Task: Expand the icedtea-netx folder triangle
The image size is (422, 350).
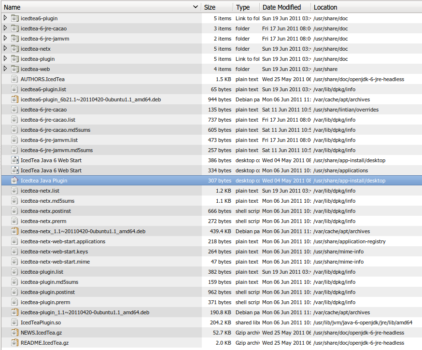Action: (x=5, y=49)
